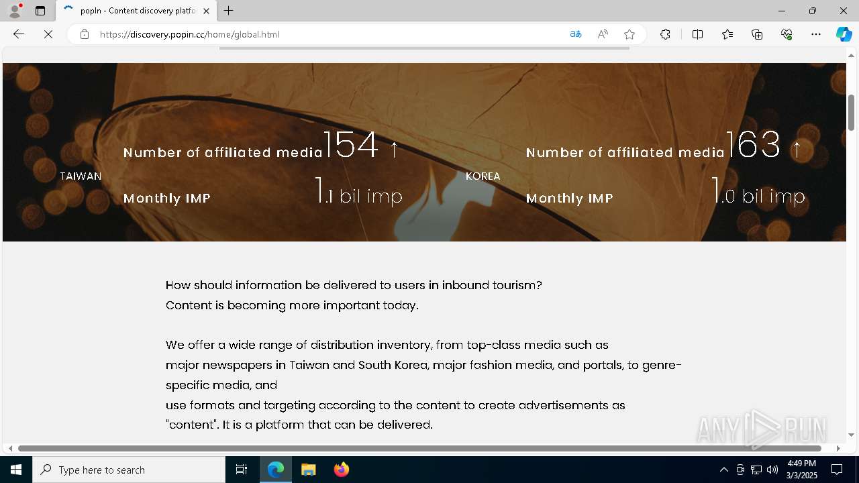Open File Explorer from the taskbar
The width and height of the screenshot is (859, 483).
point(309,470)
